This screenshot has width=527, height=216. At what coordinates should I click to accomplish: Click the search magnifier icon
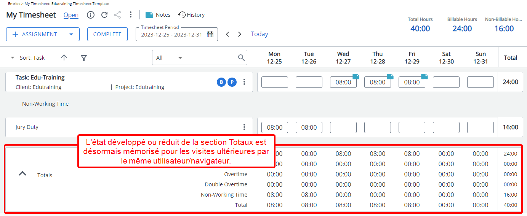pos(241,58)
